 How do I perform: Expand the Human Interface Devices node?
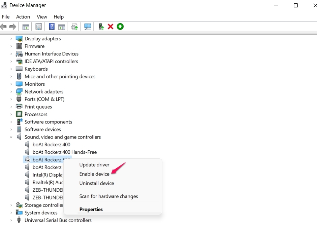tap(11, 54)
